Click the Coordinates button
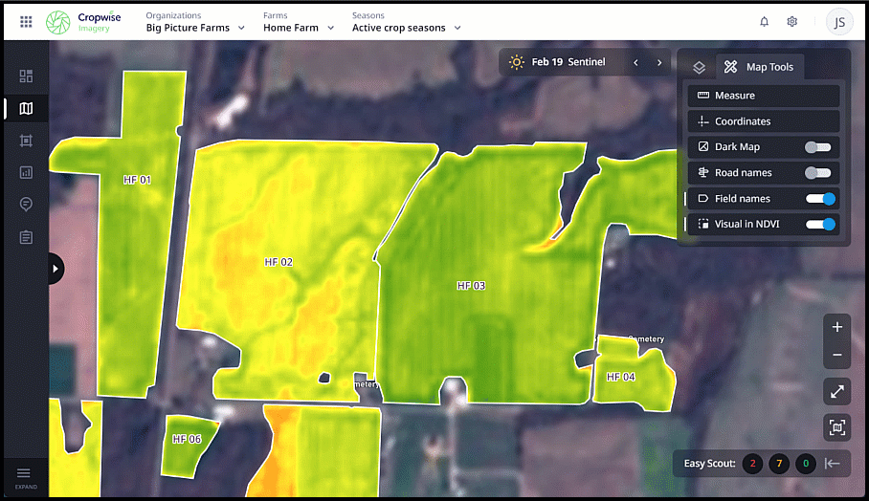This screenshot has height=501, width=869. (764, 121)
